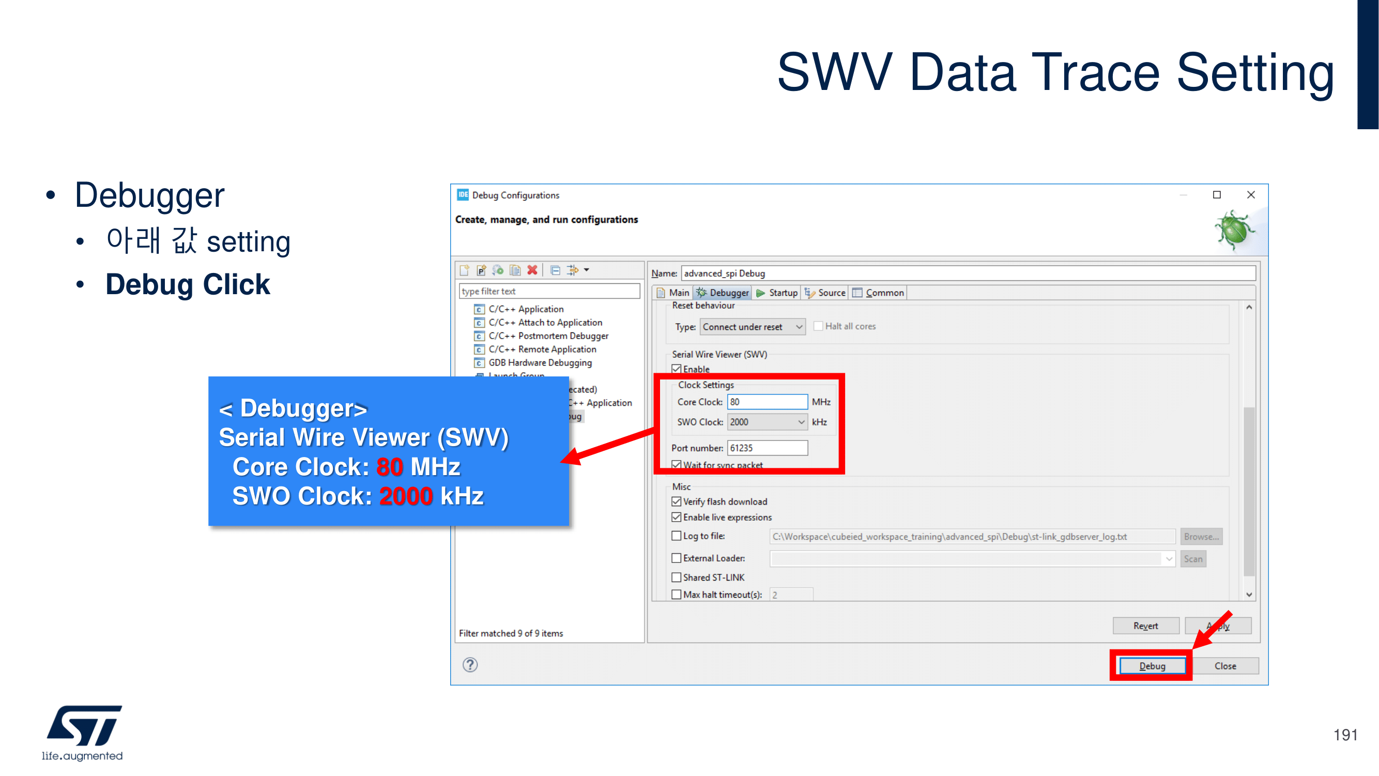The height and width of the screenshot is (776, 1379).
Task: Click the new prototype icon
Action: 481,270
